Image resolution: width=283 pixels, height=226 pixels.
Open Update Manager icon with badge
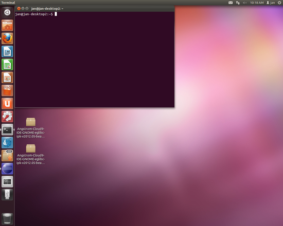[x=7, y=156]
